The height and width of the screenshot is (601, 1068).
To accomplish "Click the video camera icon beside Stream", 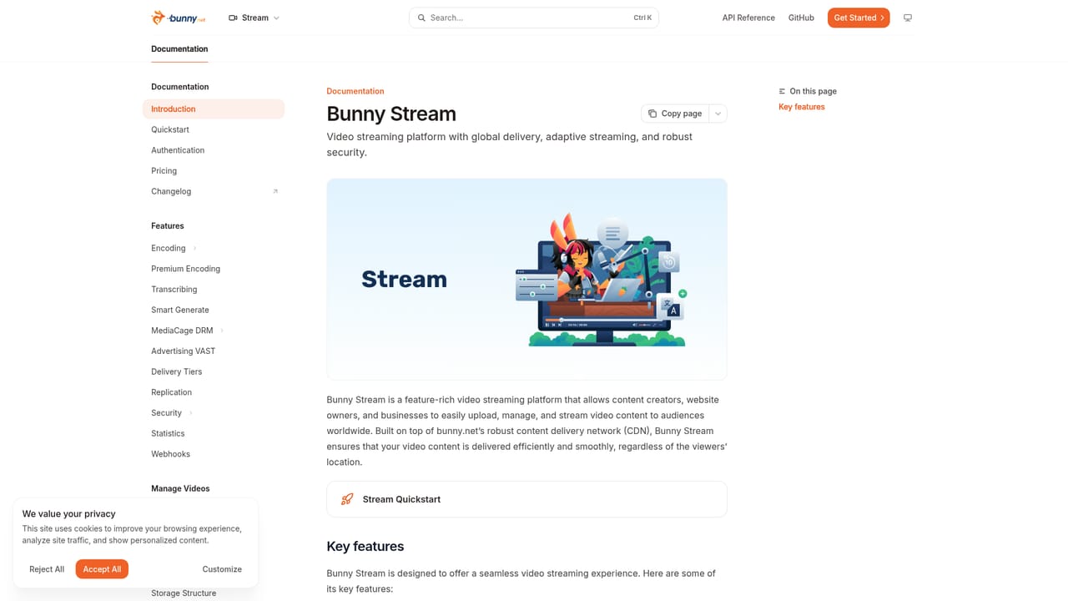I will 233,18.
